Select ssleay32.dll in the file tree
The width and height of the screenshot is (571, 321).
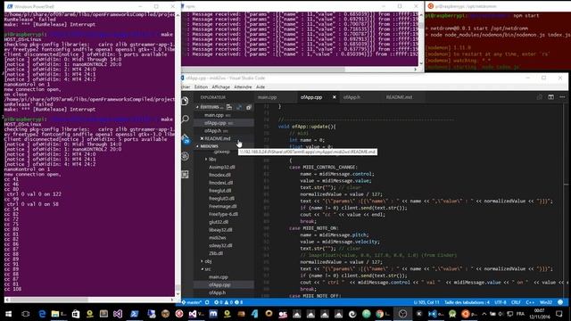coord(220,246)
